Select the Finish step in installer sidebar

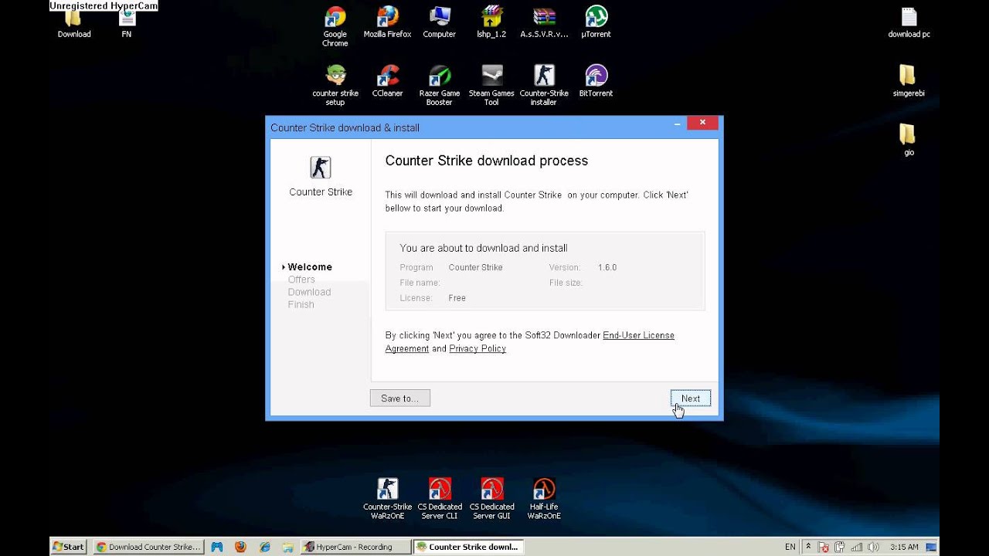pos(301,304)
